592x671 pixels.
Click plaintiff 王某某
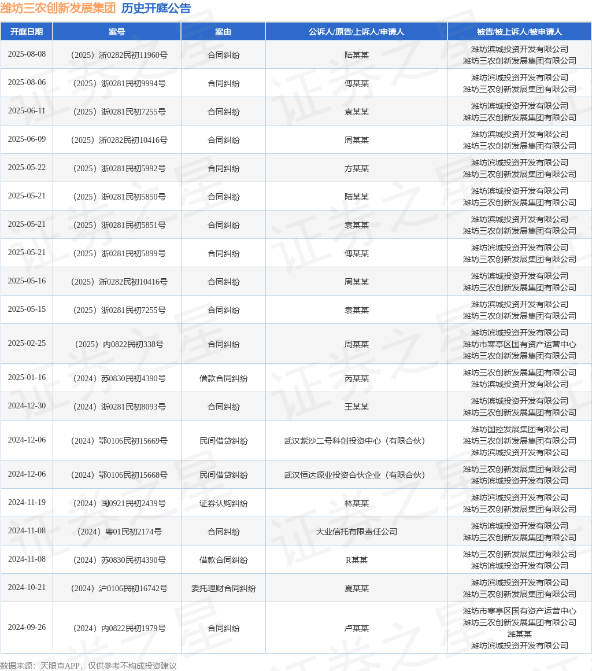356,407
